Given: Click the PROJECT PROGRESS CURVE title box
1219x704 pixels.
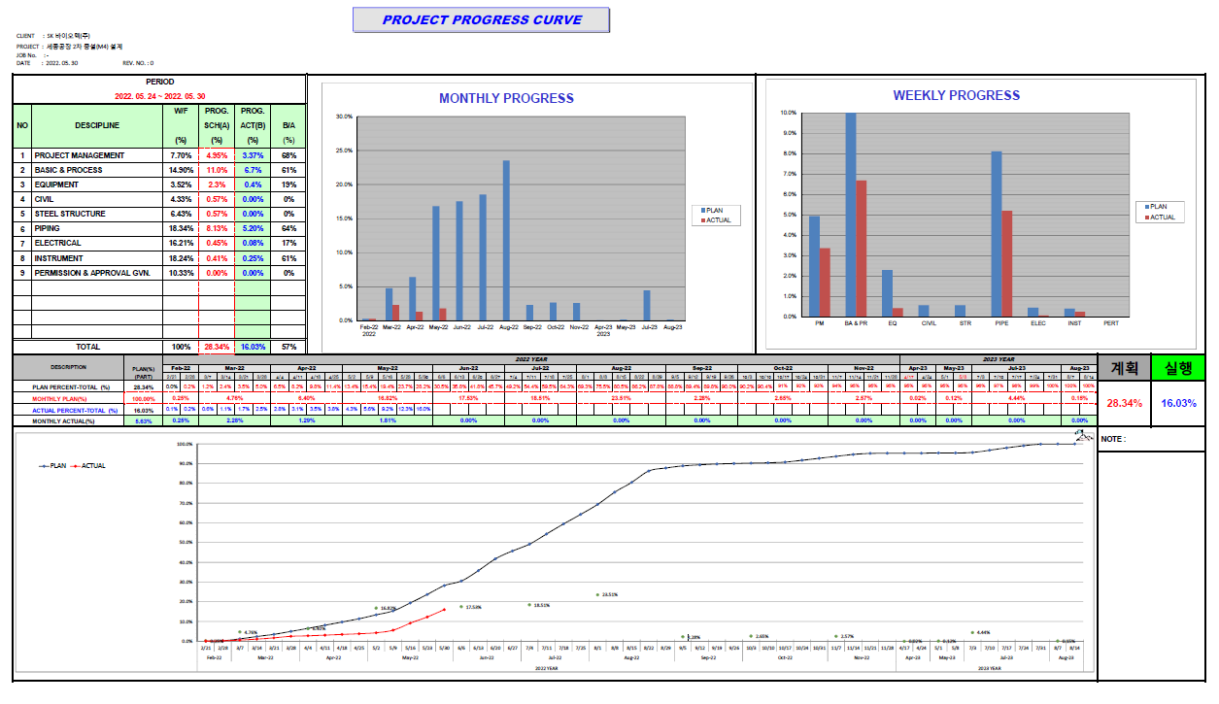Looking at the screenshot, I should [x=481, y=20].
